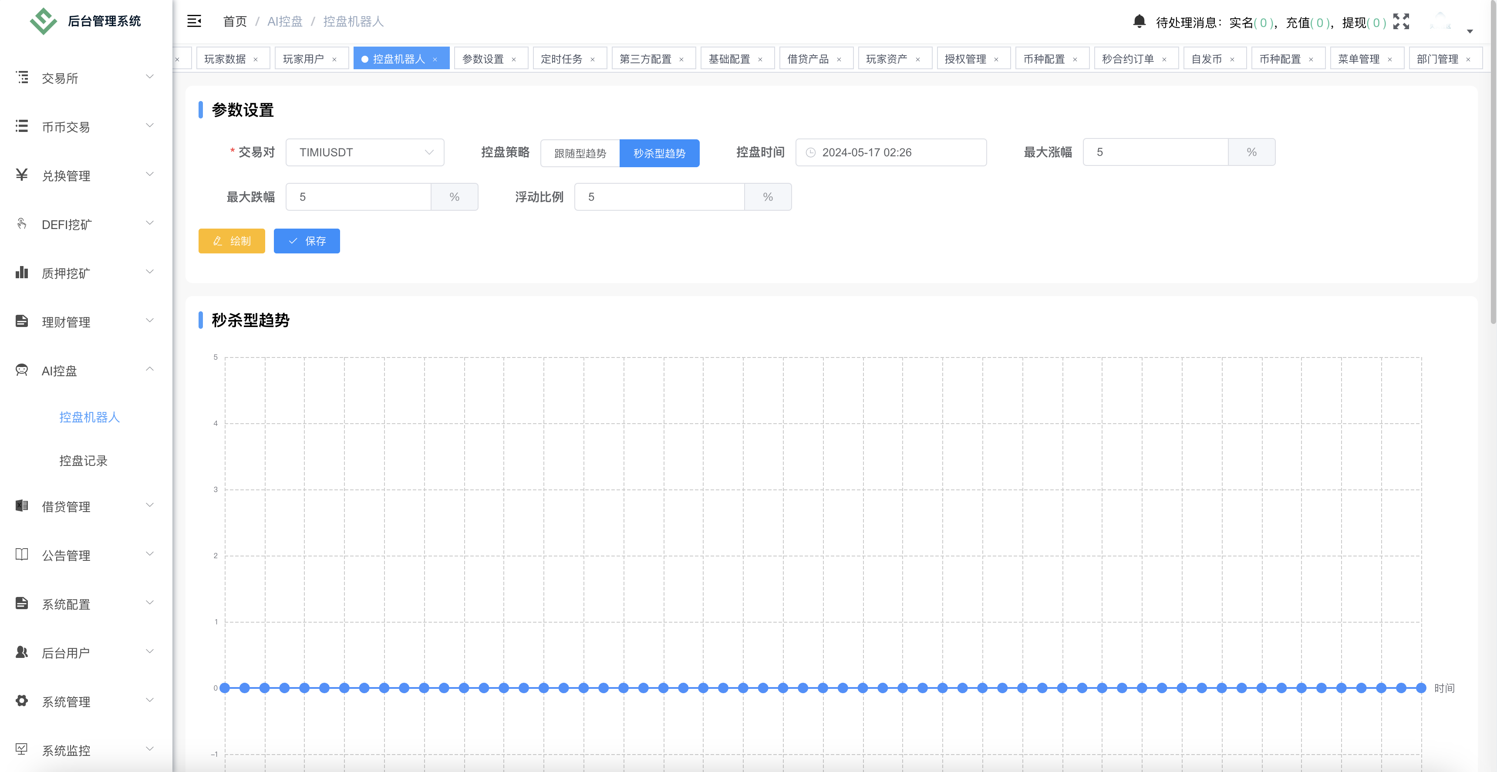Click the clock icon in 控盘时间 field
This screenshot has width=1497, height=772.
pos(811,152)
